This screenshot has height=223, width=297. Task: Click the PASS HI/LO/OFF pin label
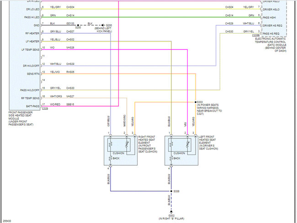(30, 90)
